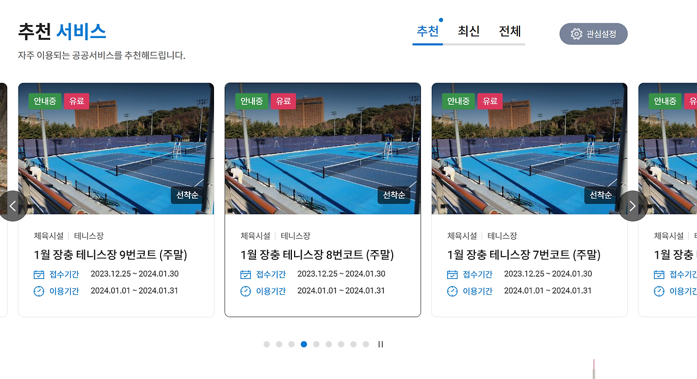Open the 전체 tab
697x379 pixels.
(510, 31)
